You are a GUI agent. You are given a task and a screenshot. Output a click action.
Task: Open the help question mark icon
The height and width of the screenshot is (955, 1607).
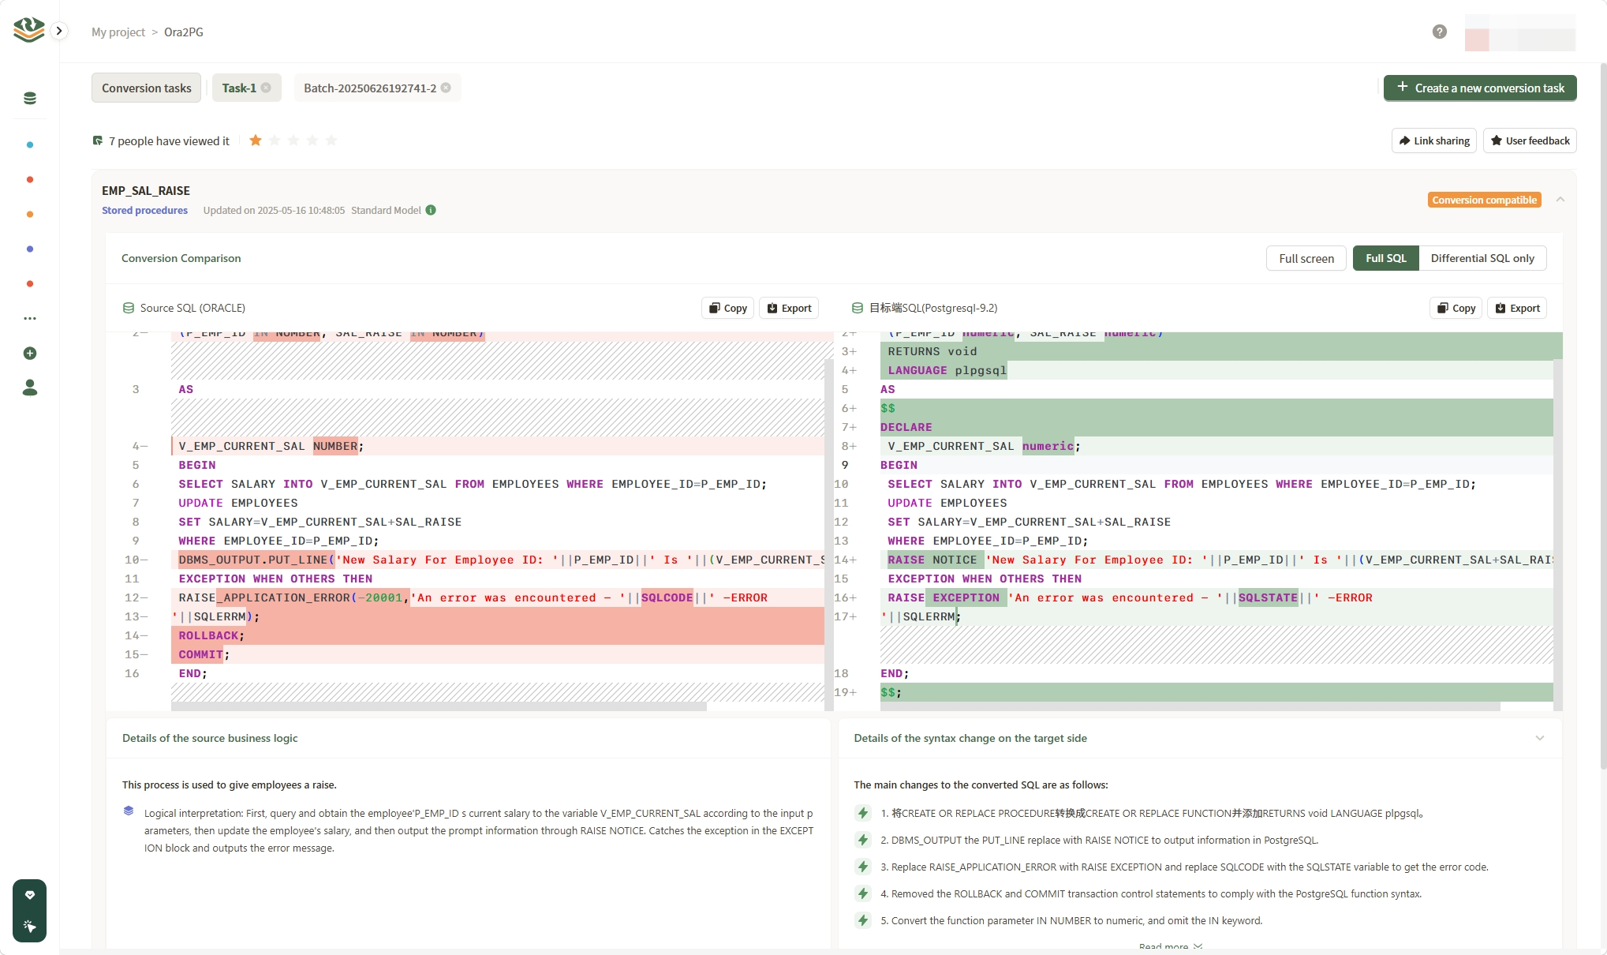[x=1440, y=32]
